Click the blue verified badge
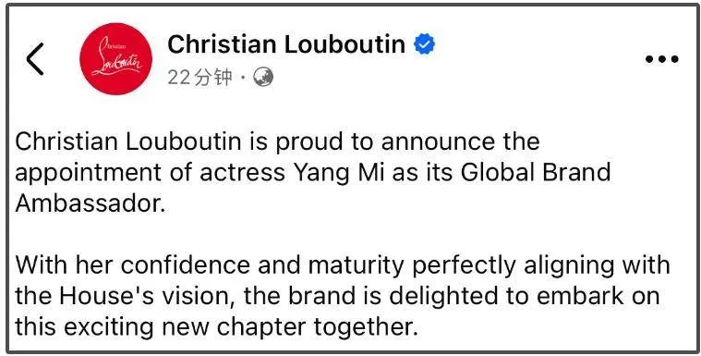701x356 pixels. click(x=424, y=44)
